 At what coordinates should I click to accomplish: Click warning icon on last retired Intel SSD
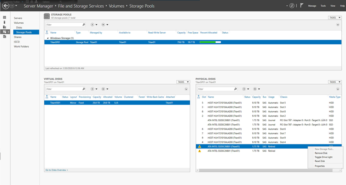tap(200, 151)
